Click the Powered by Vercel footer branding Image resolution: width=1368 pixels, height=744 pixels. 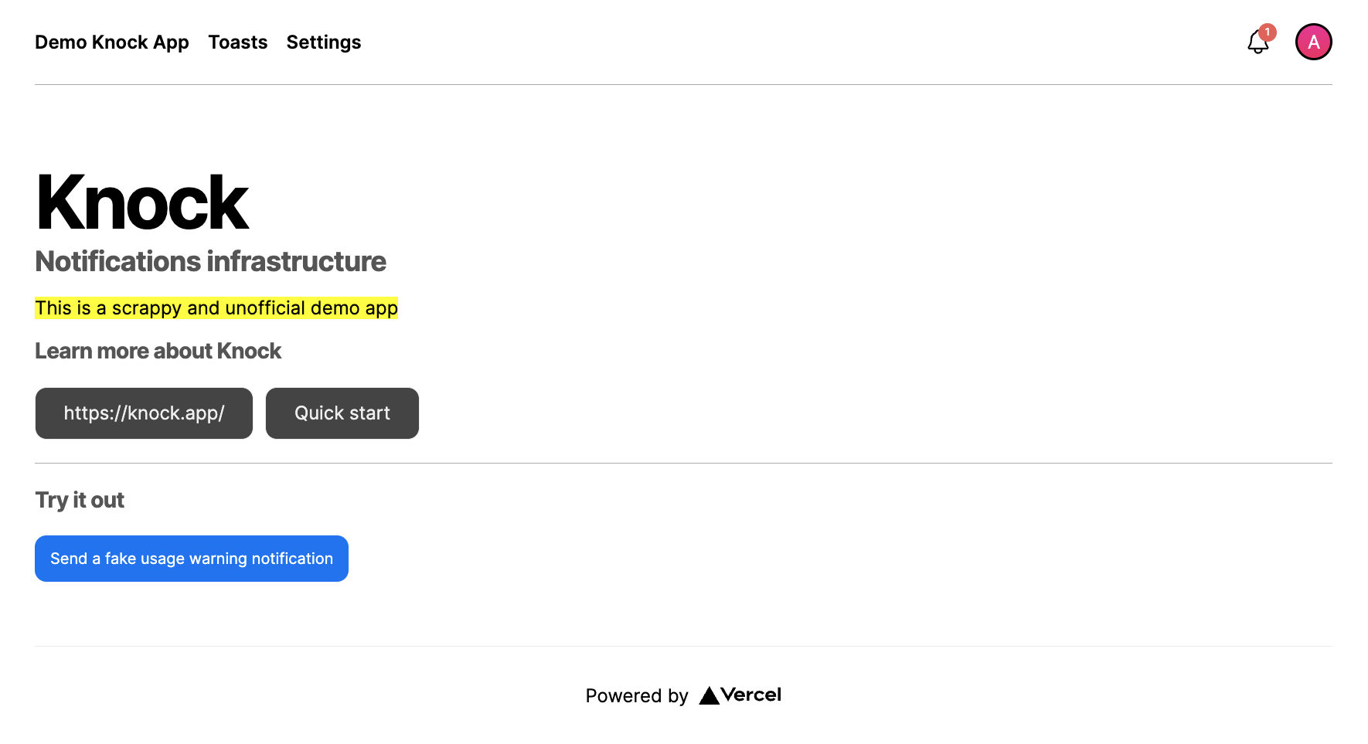(683, 695)
